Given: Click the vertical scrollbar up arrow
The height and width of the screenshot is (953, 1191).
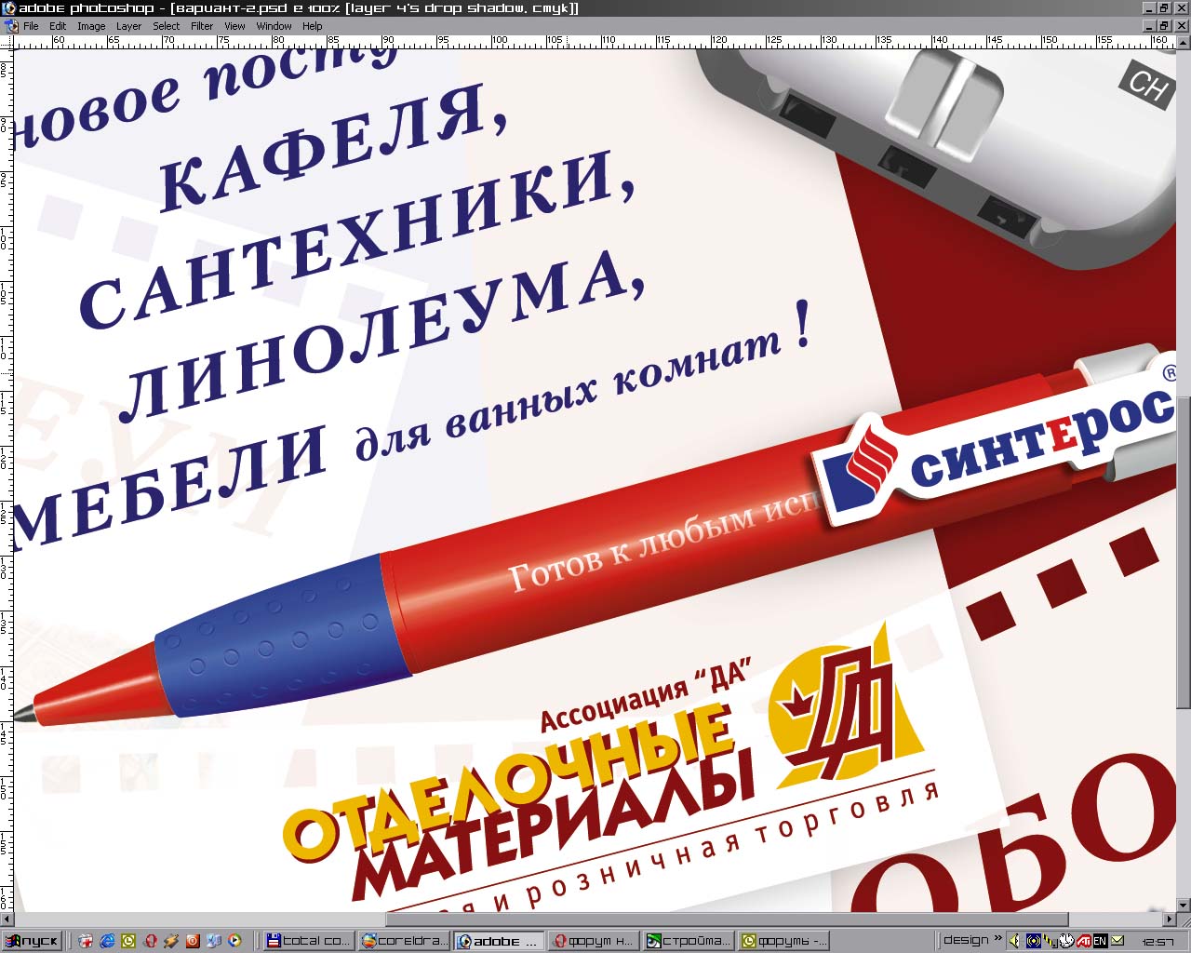Looking at the screenshot, I should [1184, 43].
